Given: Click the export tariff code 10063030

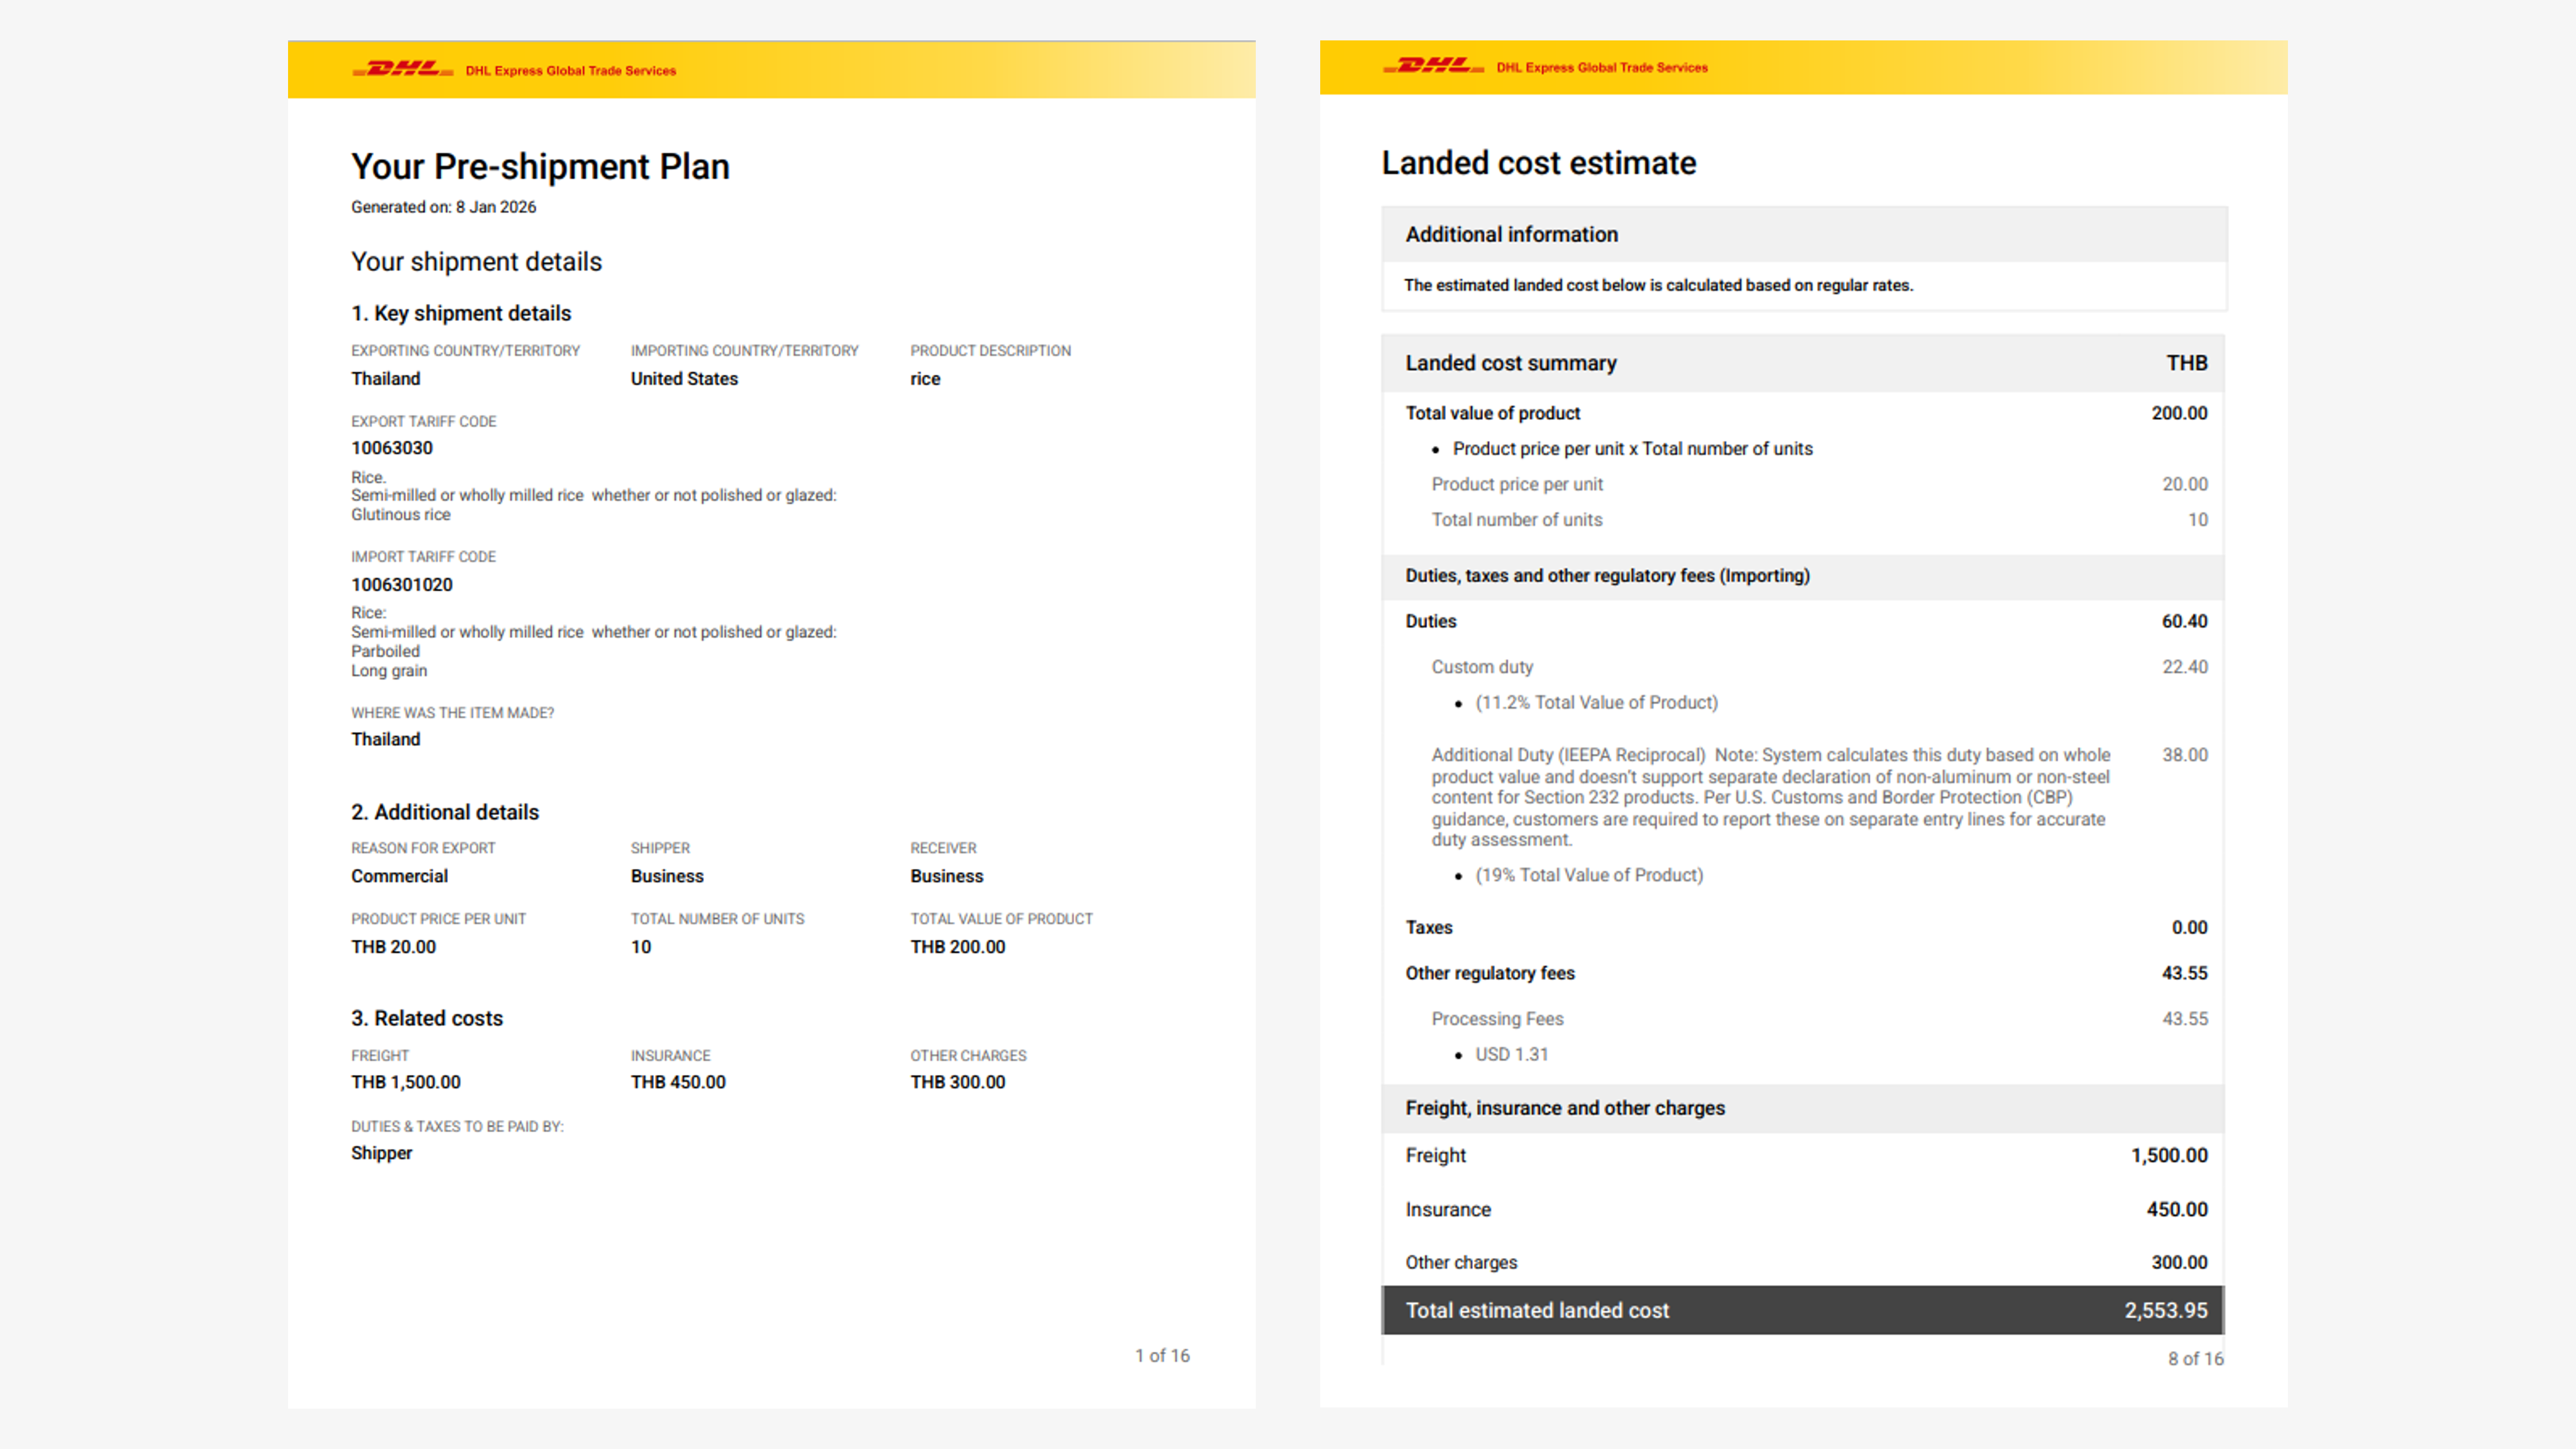Looking at the screenshot, I should [x=392, y=448].
